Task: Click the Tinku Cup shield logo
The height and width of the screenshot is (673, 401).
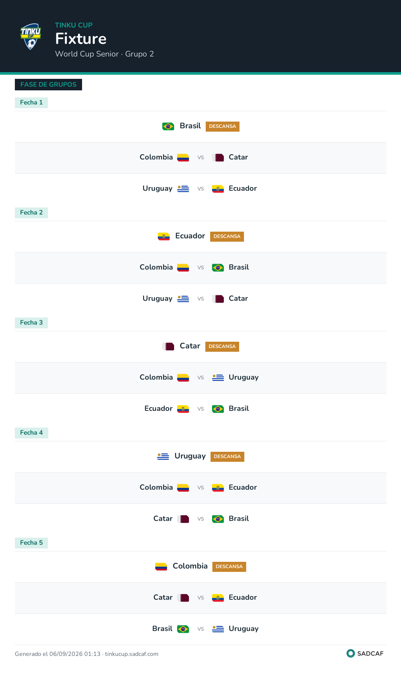Action: 30,36
